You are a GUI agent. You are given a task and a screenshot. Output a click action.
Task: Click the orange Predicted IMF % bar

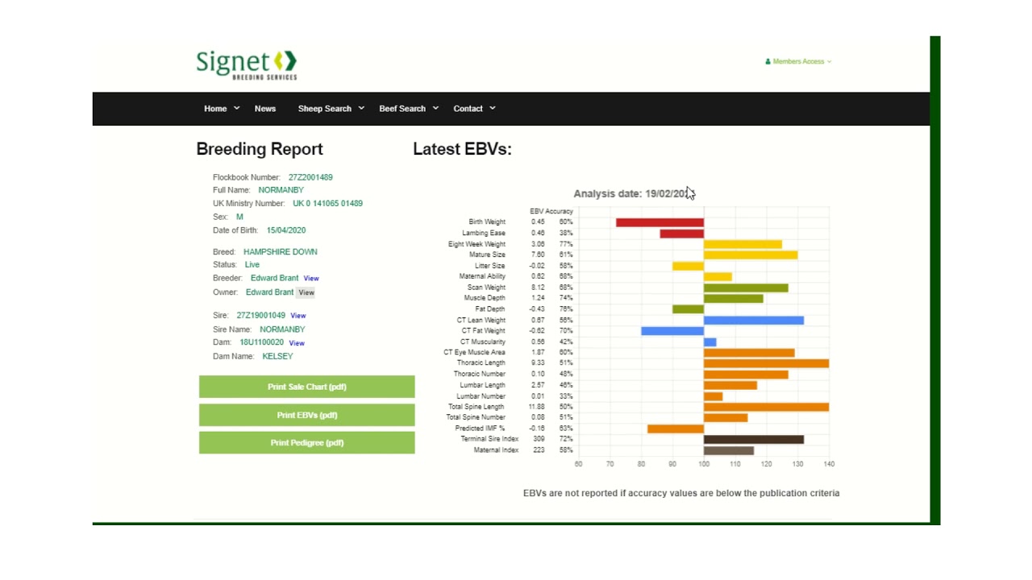coord(676,429)
